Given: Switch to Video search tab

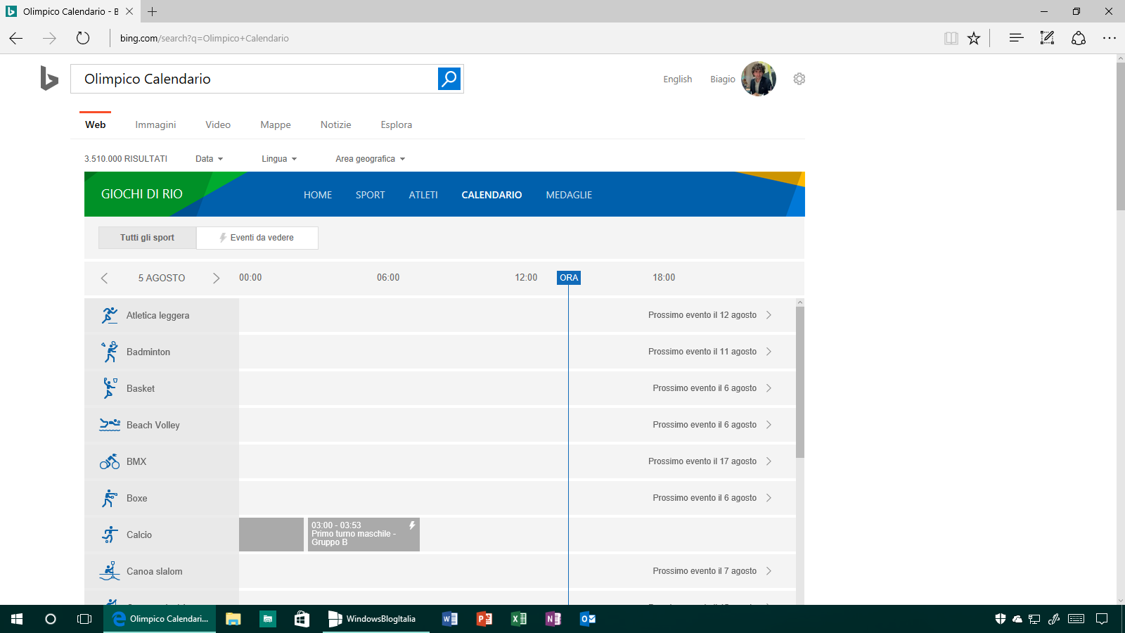Looking at the screenshot, I should pyautogui.click(x=218, y=124).
